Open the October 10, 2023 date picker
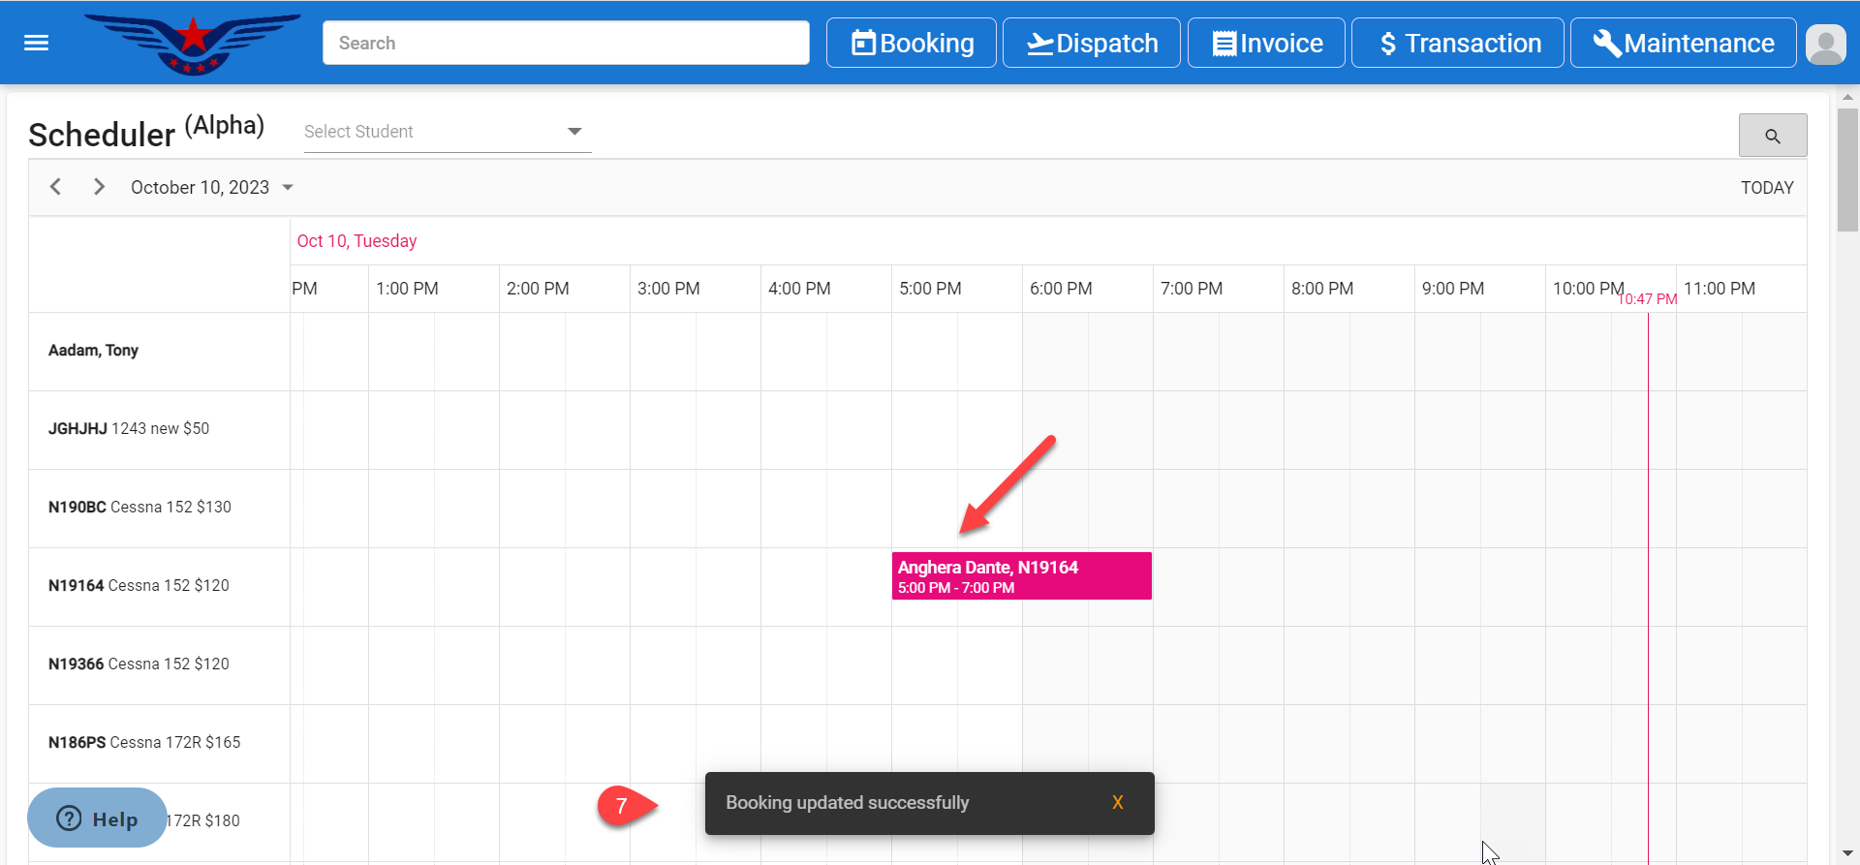The width and height of the screenshot is (1860, 865). [x=211, y=188]
